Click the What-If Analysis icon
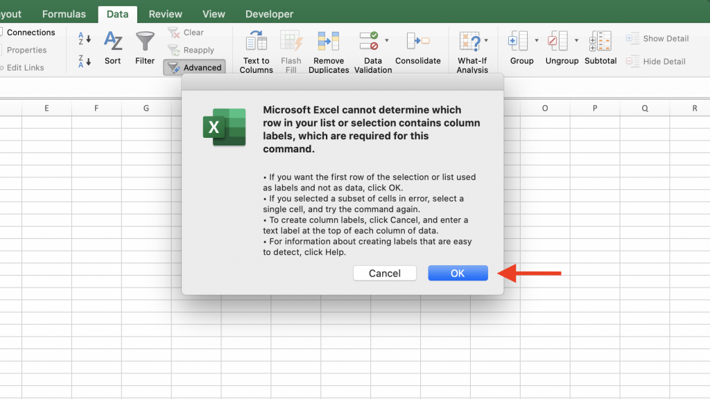 pyautogui.click(x=469, y=41)
